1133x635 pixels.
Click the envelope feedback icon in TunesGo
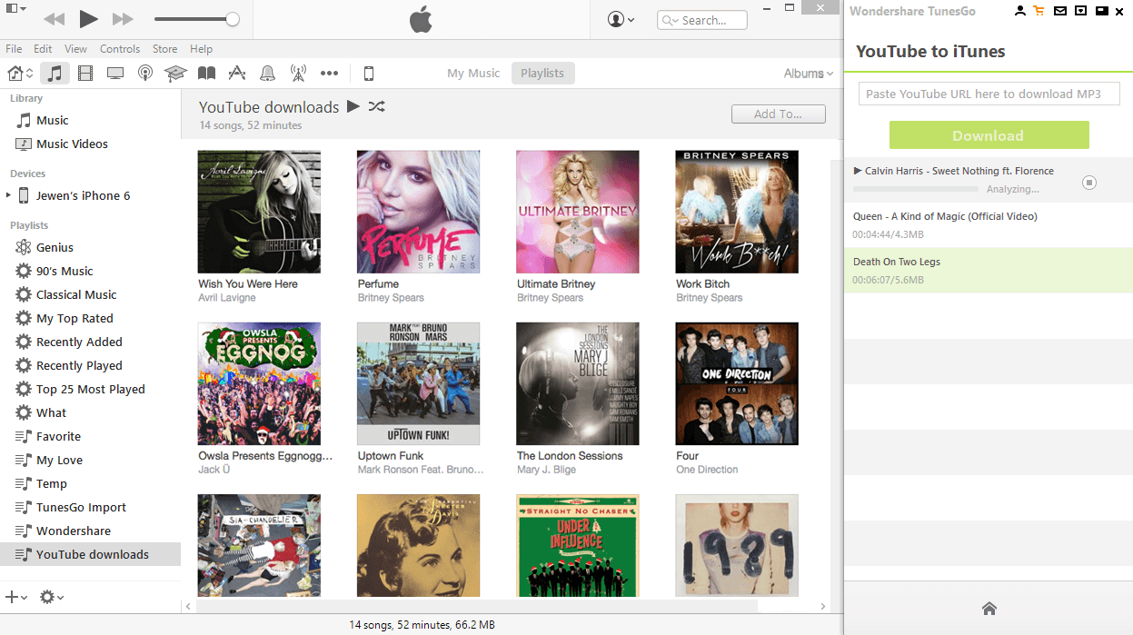tap(1060, 11)
